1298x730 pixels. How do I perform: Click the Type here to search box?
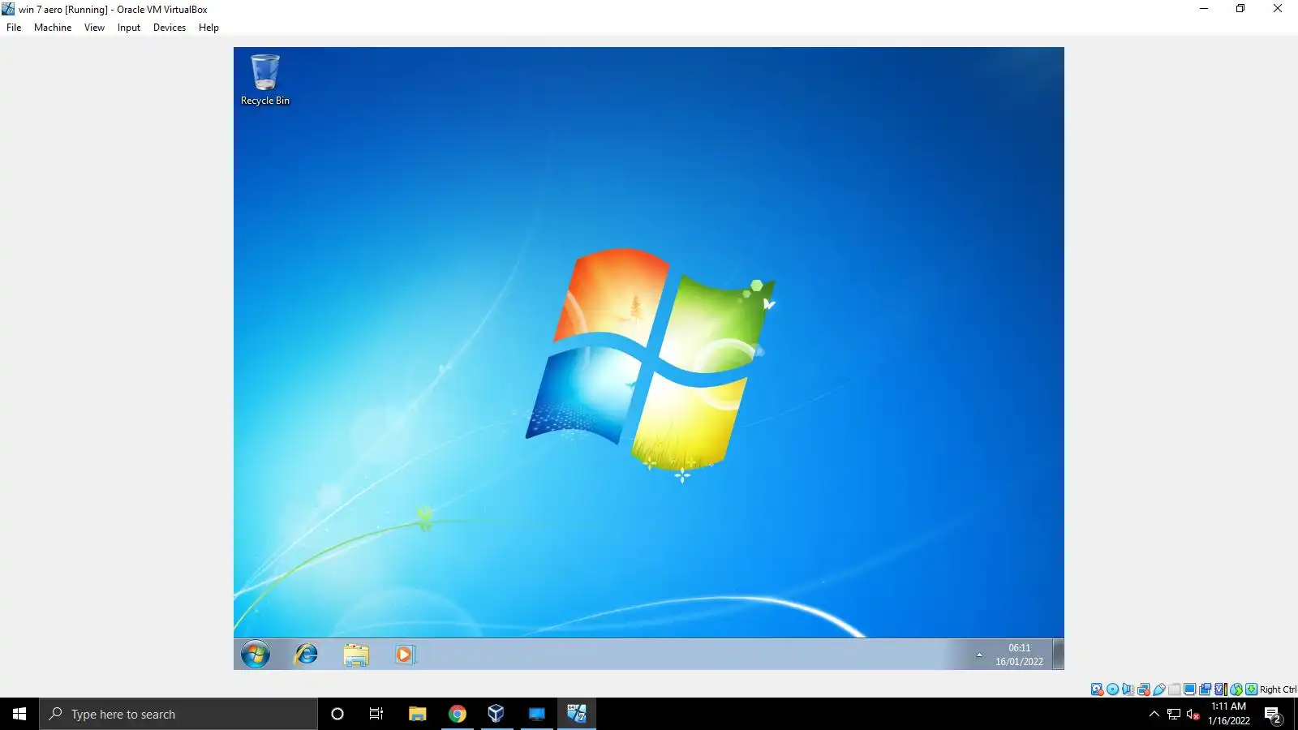[x=178, y=714]
